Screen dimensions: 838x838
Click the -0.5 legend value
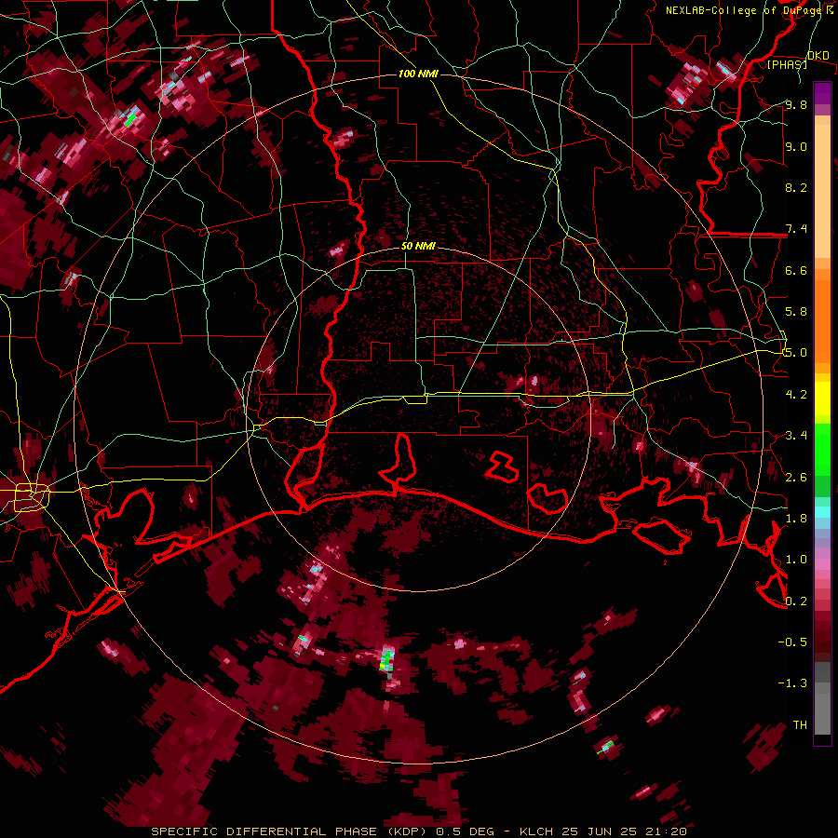click(792, 642)
